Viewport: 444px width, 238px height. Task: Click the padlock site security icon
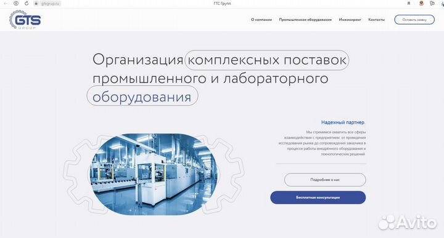(x=36, y=4)
